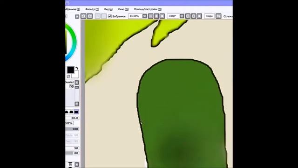Click the Deselect tool button
This screenshot has height=168, width=298.
tap(69, 82)
